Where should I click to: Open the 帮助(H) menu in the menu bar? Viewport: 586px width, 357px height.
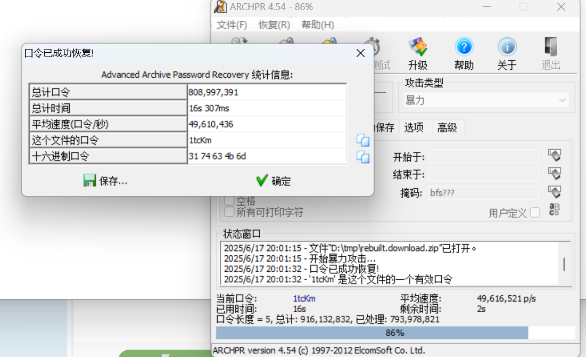coord(318,25)
